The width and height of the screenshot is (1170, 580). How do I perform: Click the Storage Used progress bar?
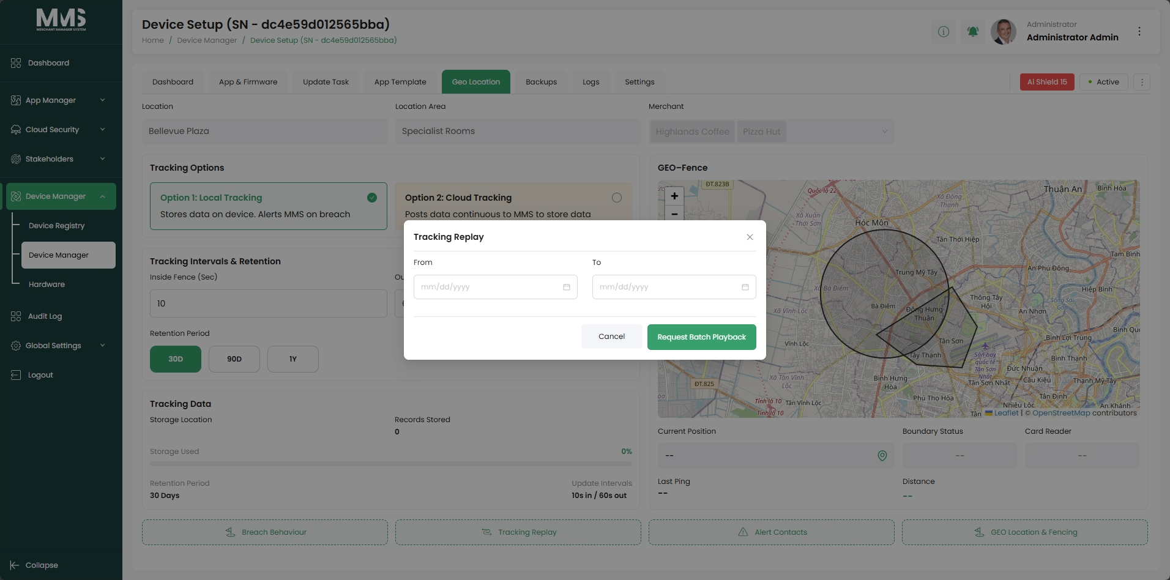point(391,464)
